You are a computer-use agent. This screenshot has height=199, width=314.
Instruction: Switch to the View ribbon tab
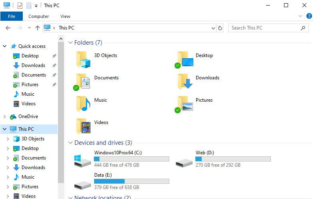point(65,16)
